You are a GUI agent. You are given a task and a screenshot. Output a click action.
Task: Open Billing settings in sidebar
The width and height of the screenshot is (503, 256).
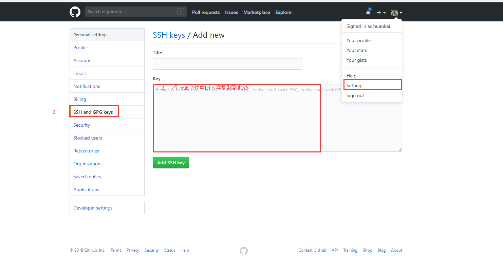[107, 99]
